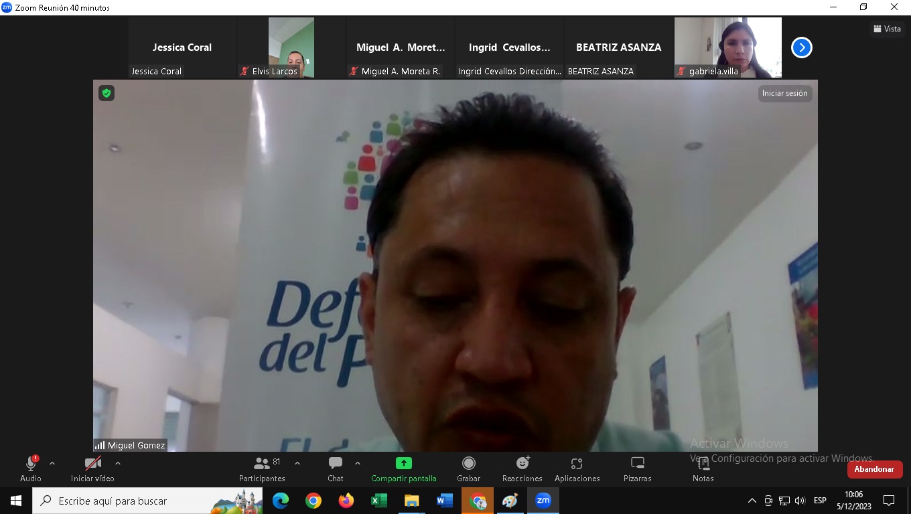Open the Chat panel

(336, 468)
